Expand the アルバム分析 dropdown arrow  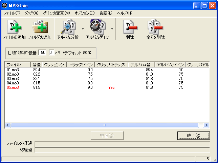(83, 29)
